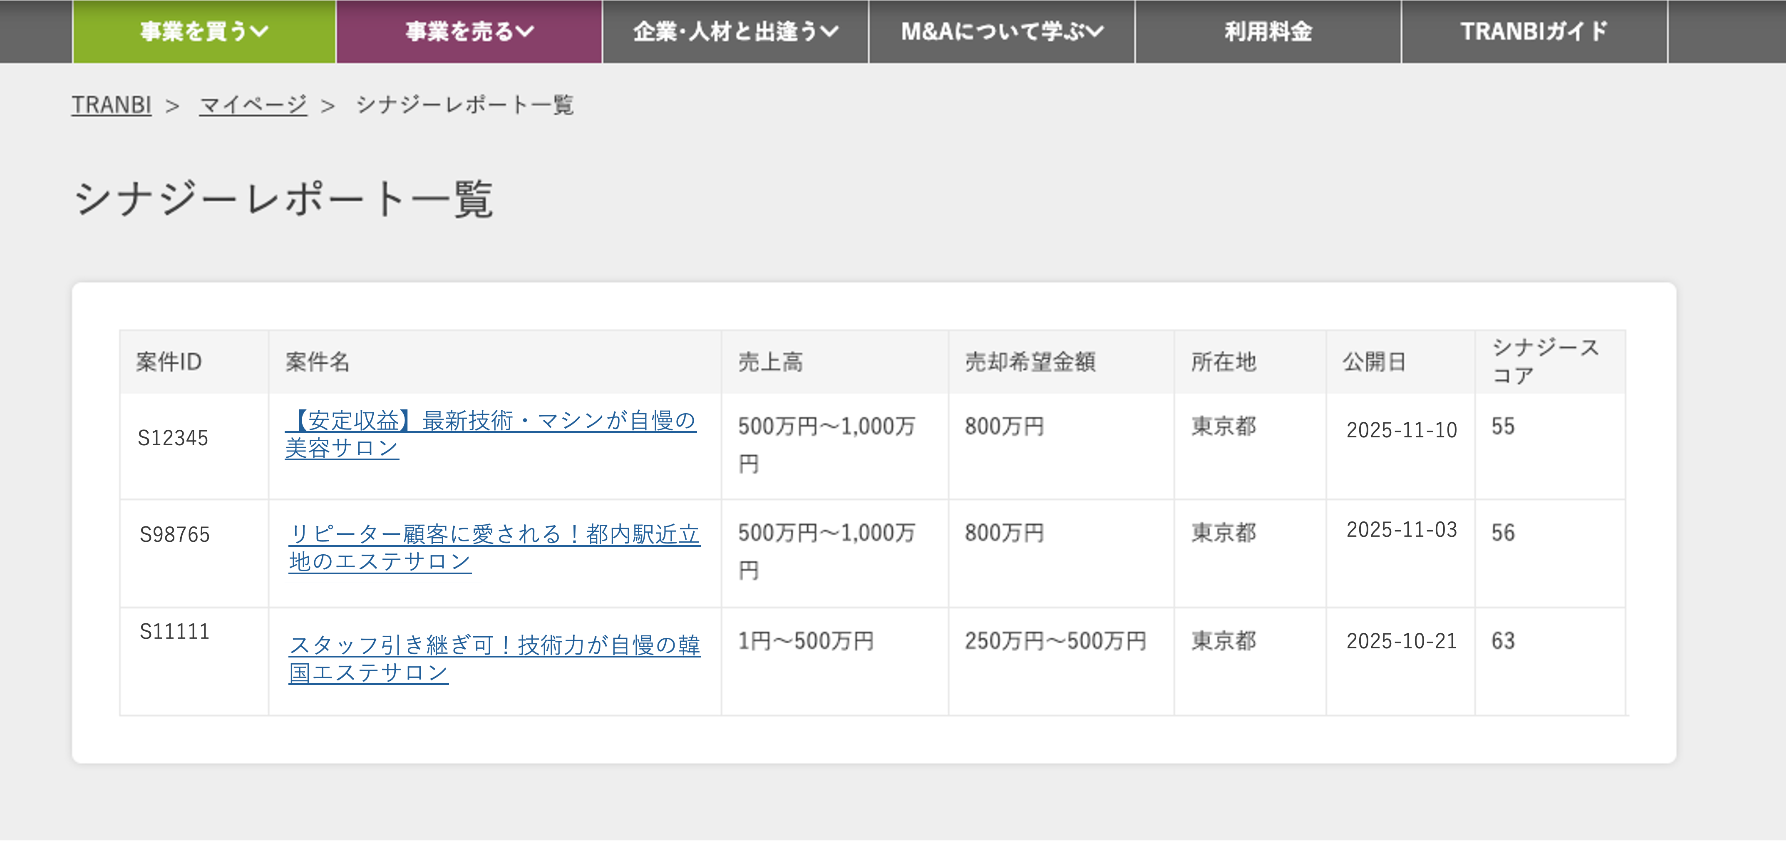Navigate to マイページ breadcrumb link
1787x841 pixels.
[253, 105]
